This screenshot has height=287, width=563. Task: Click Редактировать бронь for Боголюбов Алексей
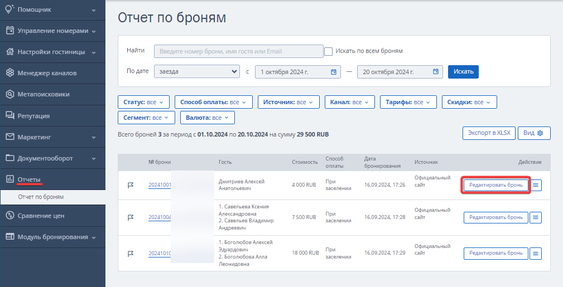coord(496,253)
